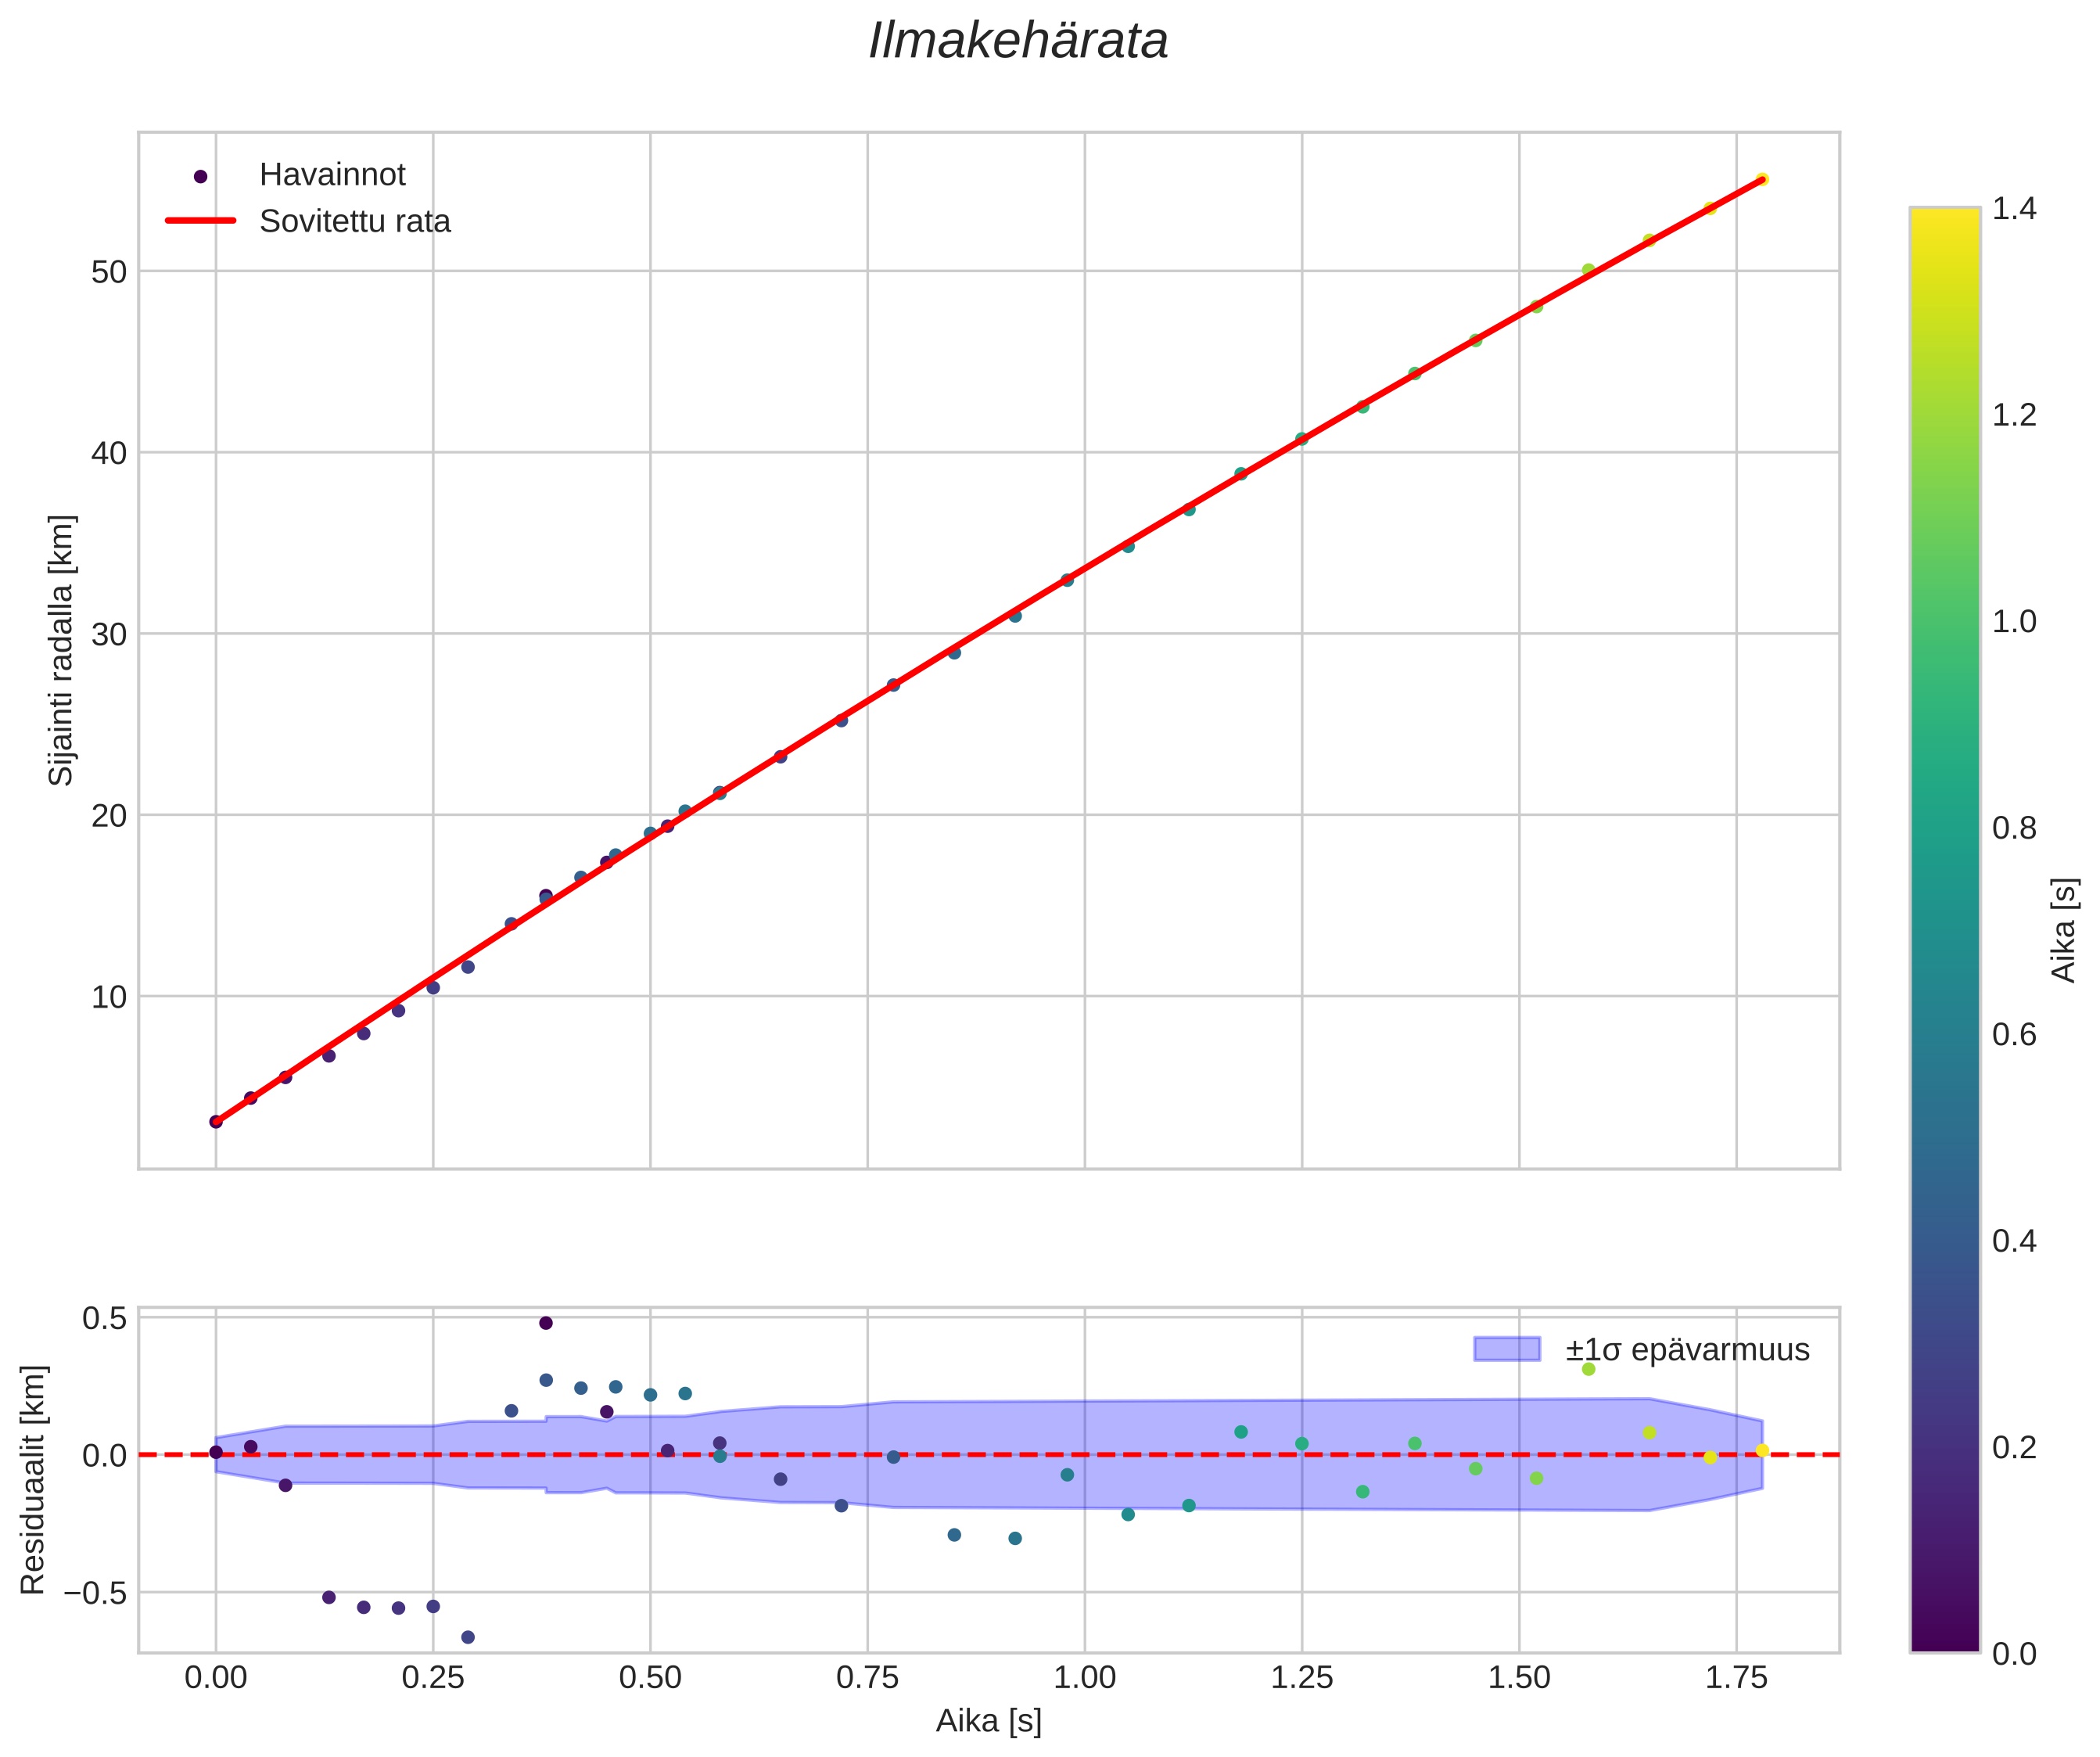Image resolution: width=2100 pixels, height=1757 pixels.
Task: Click the Sovitettu rata legend red line
Action: 200,221
